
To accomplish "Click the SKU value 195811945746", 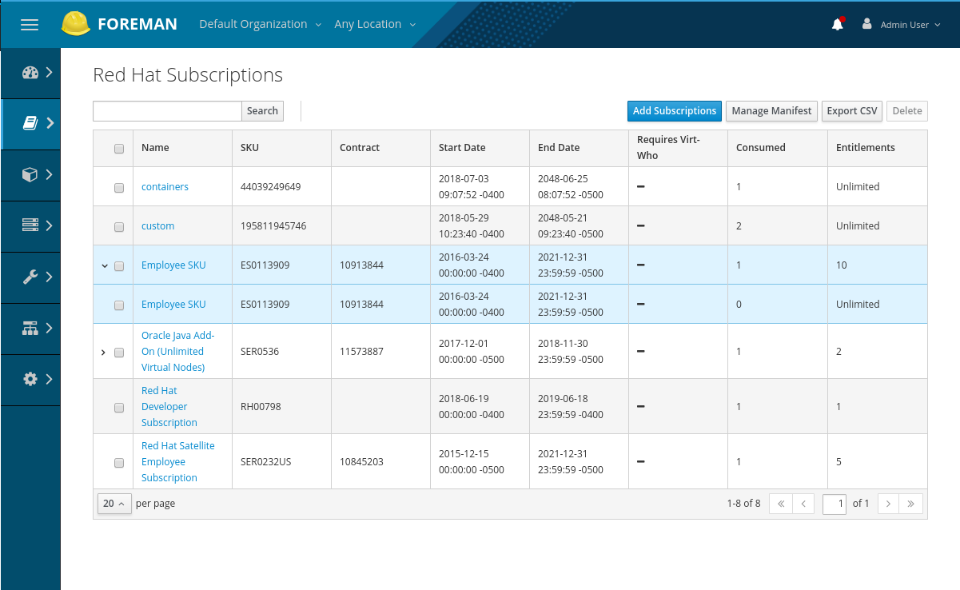I will [273, 226].
